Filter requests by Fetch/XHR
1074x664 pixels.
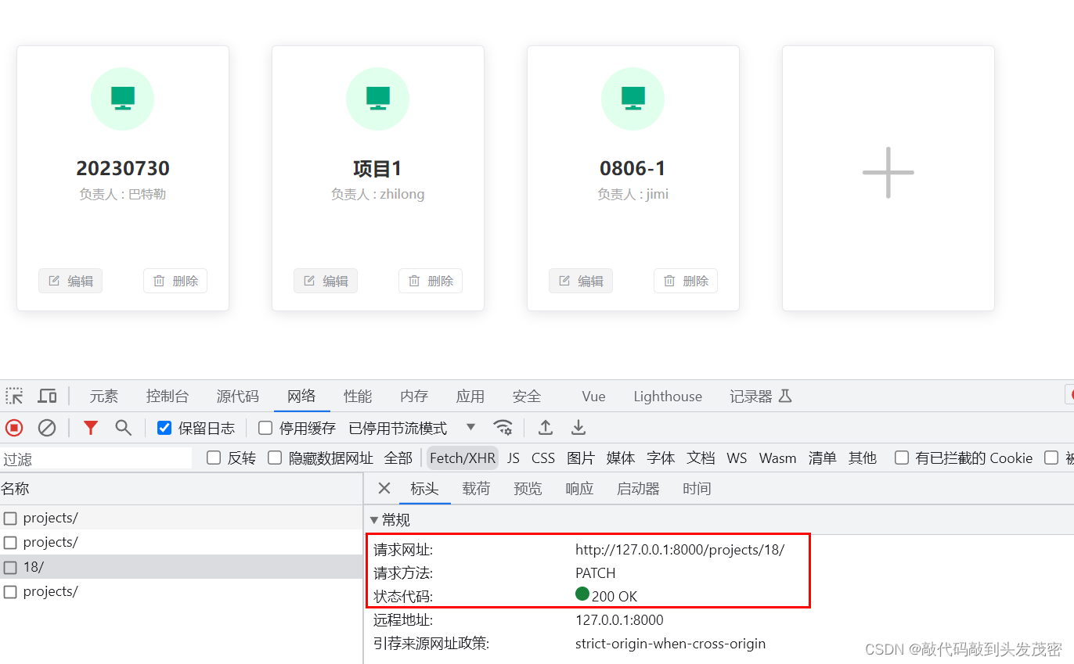463,458
